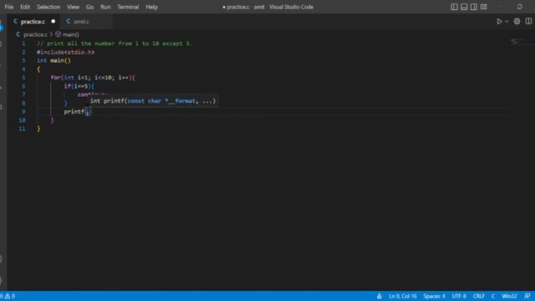Click line number 11 in gutter
This screenshot has width=535, height=301.
pyautogui.click(x=23, y=129)
